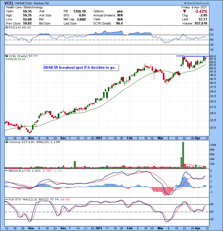
Task: Click the 60/60.50 breakout annotation box
Action: [81, 68]
